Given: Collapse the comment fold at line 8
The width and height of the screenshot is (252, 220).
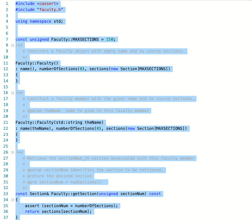Looking at the screenshot, I should click(x=12, y=46).
